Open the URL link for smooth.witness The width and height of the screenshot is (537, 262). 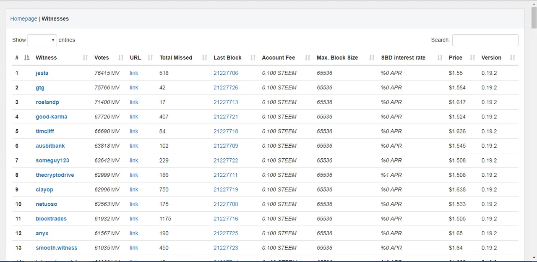click(134, 248)
